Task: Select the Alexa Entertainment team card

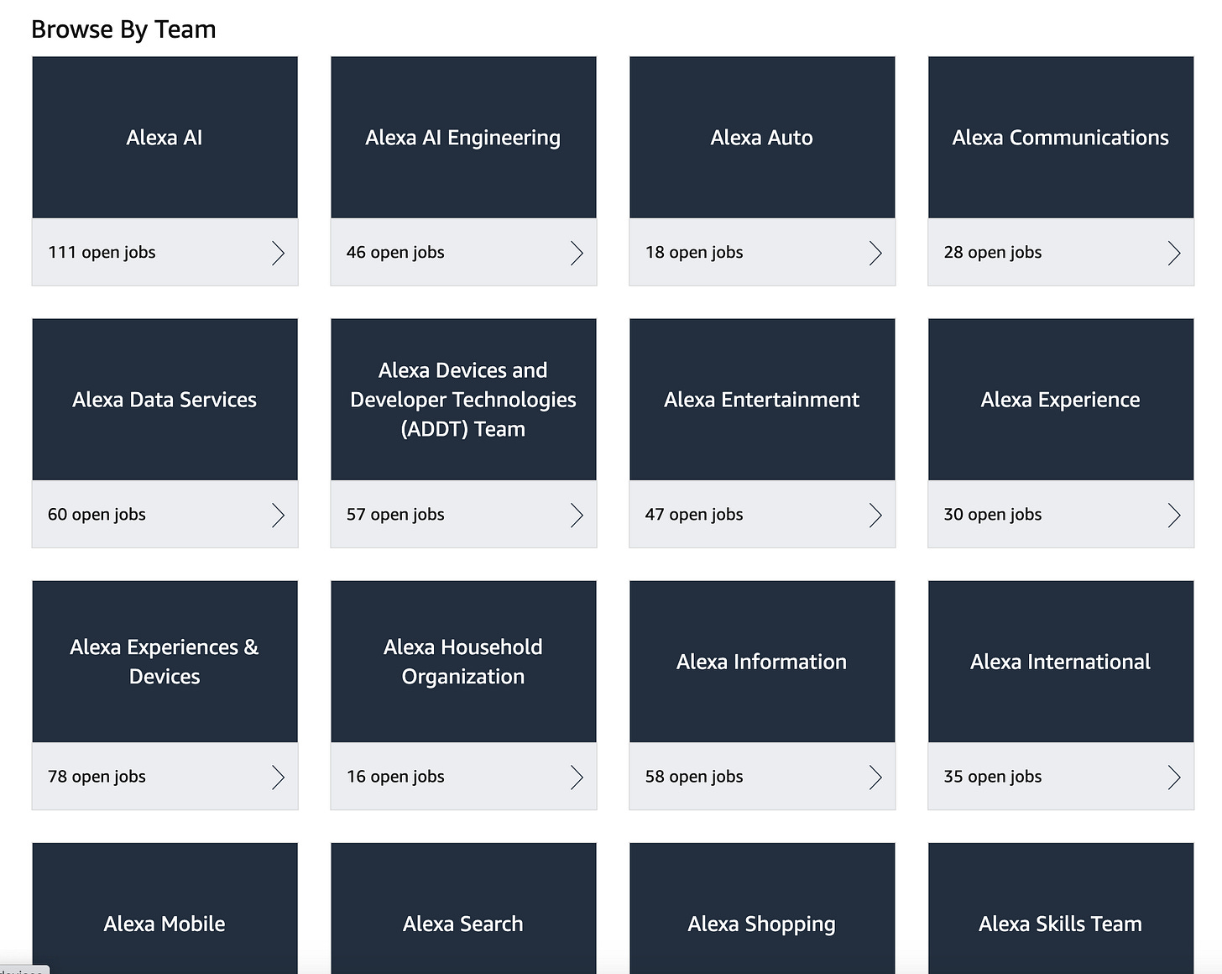Action: [762, 433]
